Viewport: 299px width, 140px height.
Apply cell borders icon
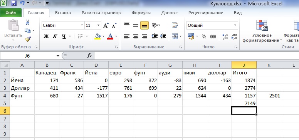[x=81, y=36]
